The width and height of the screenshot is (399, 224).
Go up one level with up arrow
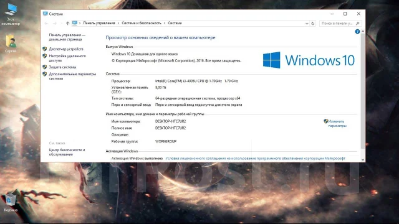click(67, 23)
